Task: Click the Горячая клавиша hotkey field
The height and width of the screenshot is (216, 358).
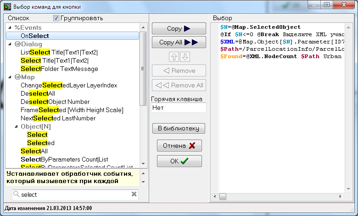Action: coord(179,108)
